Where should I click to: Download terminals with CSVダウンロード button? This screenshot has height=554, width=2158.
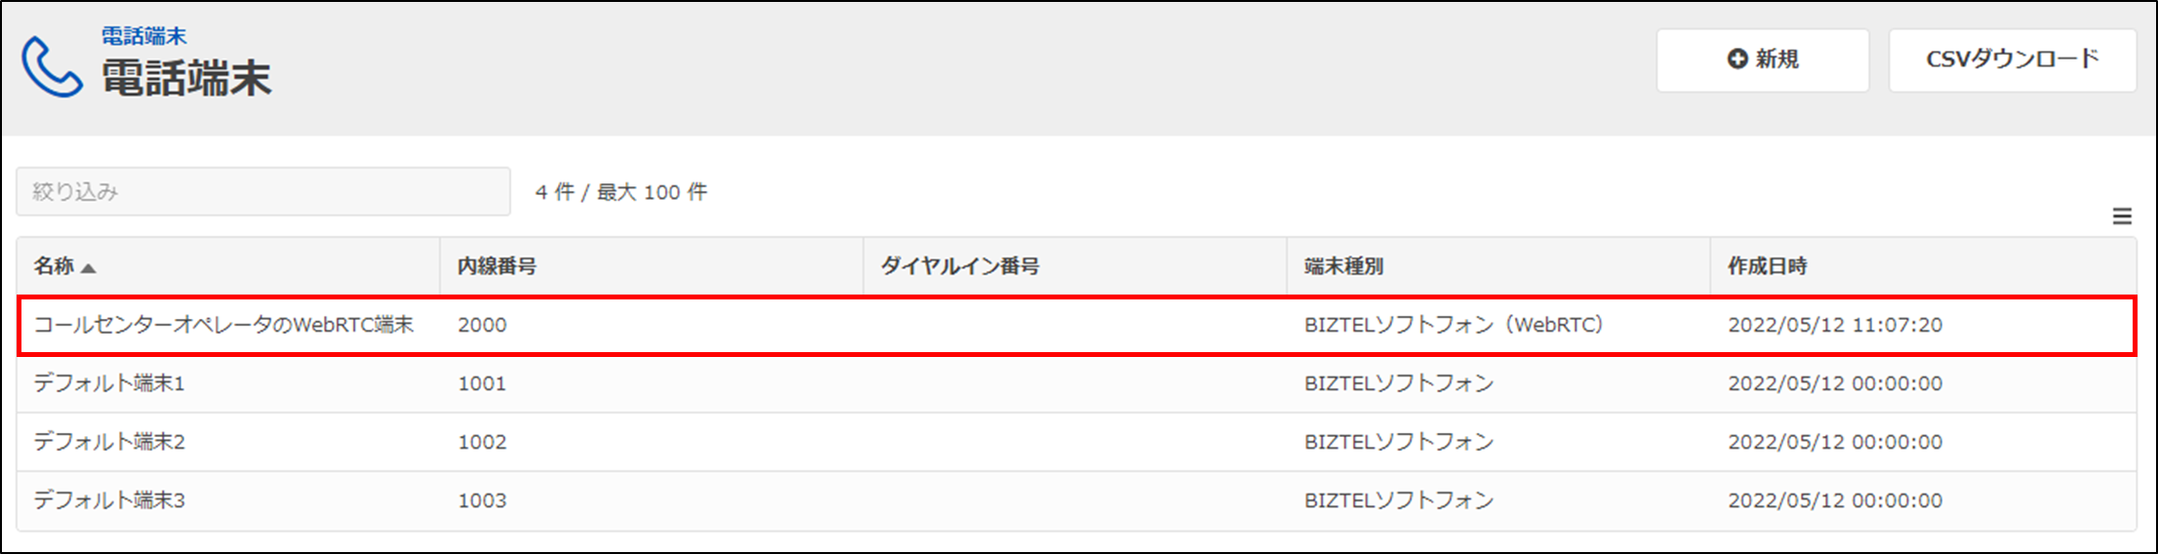point(2012,59)
